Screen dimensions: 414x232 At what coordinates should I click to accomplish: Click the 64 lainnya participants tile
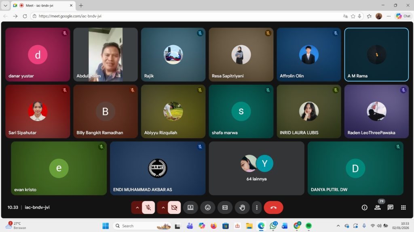click(x=256, y=168)
